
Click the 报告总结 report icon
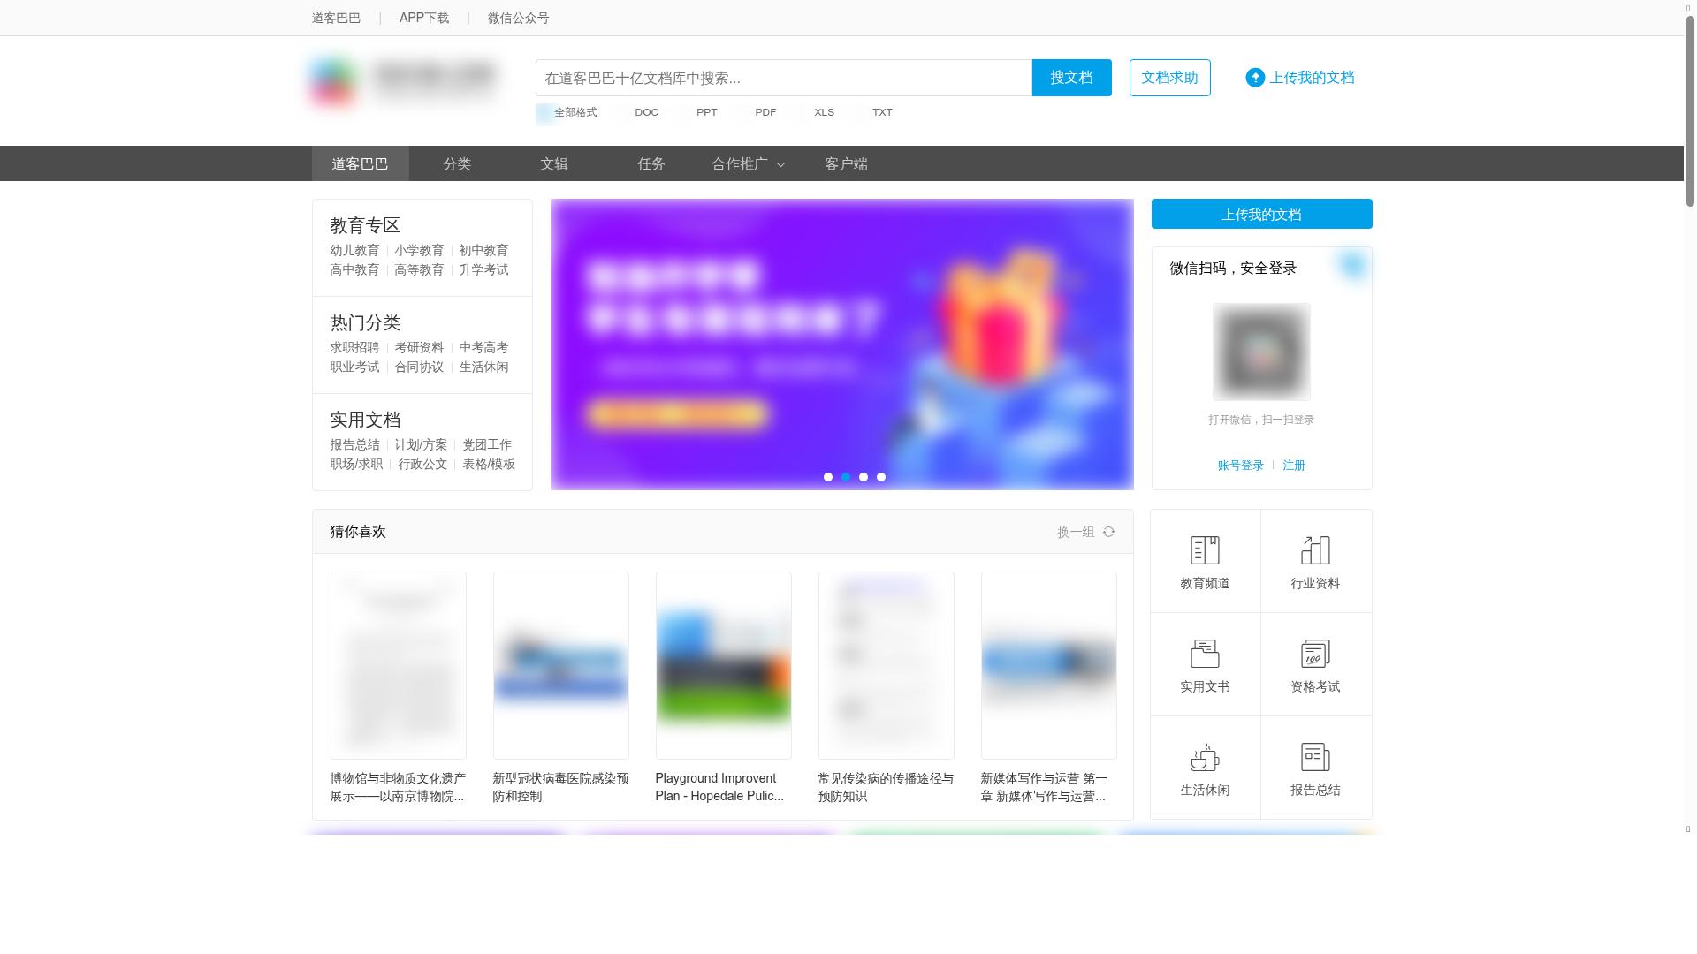pyautogui.click(x=1315, y=757)
